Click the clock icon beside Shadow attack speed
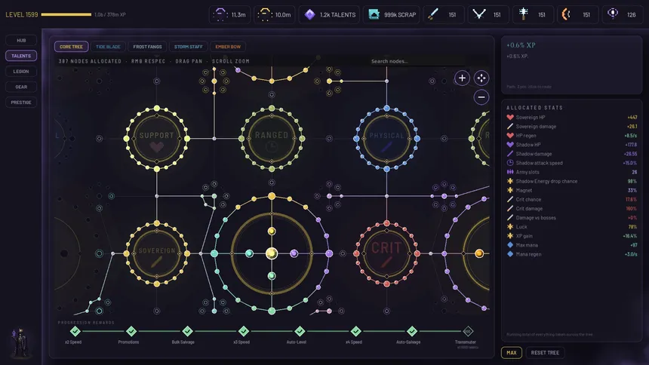 pyautogui.click(x=510, y=163)
